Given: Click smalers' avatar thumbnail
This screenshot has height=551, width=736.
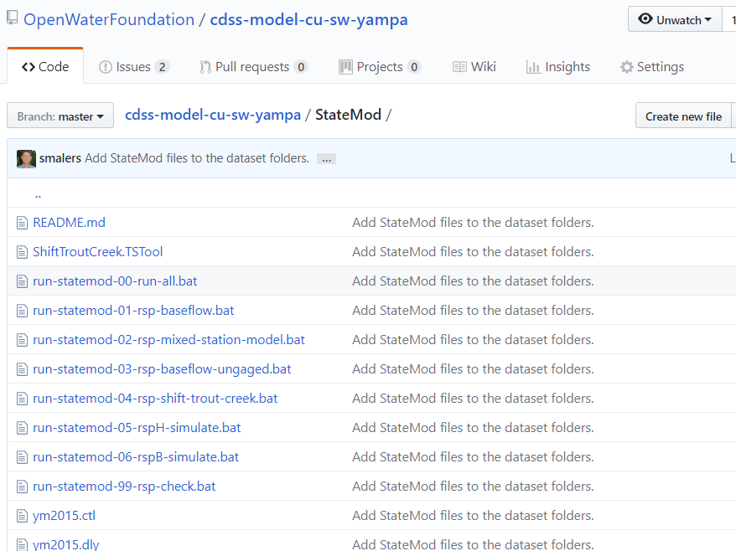Looking at the screenshot, I should pyautogui.click(x=26, y=158).
